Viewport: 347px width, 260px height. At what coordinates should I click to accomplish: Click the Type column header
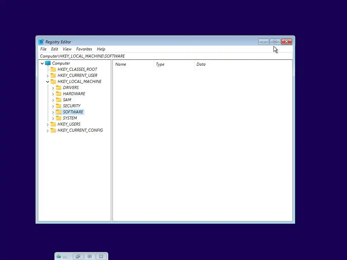174,64
